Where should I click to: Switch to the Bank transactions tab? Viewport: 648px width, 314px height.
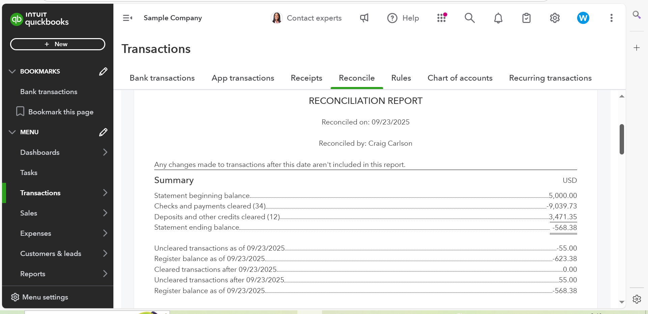[x=162, y=78]
